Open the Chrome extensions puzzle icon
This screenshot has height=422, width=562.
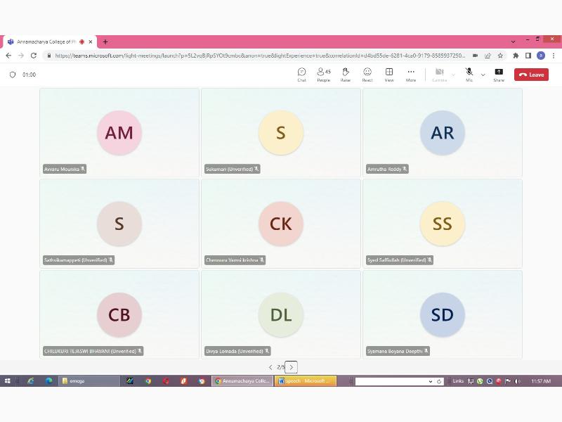coord(516,56)
